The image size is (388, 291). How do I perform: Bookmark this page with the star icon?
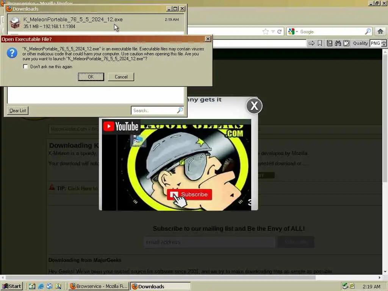tap(266, 31)
